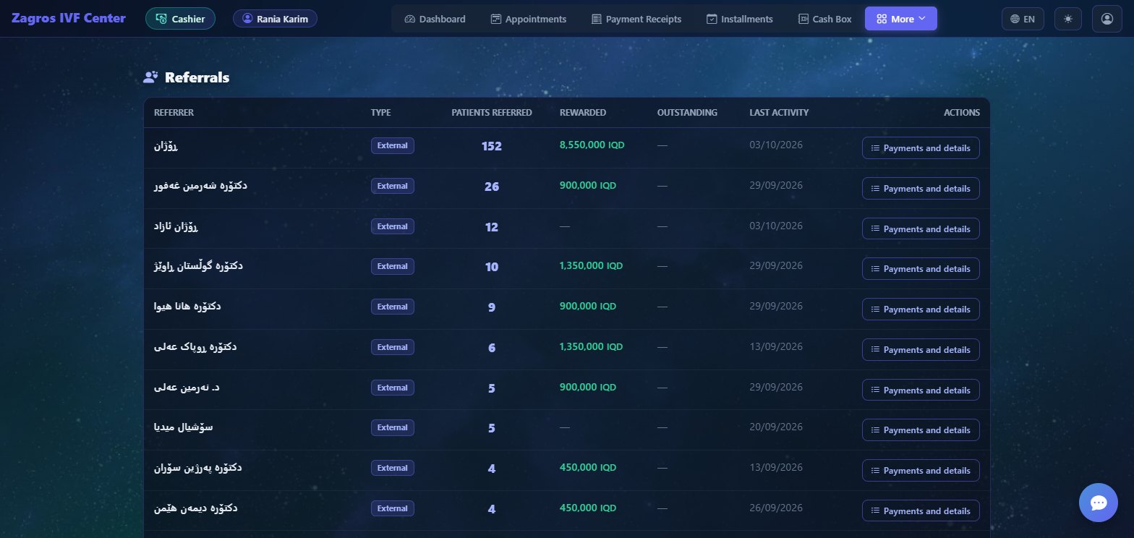Click the Installments icon
The width and height of the screenshot is (1134, 538).
click(712, 19)
